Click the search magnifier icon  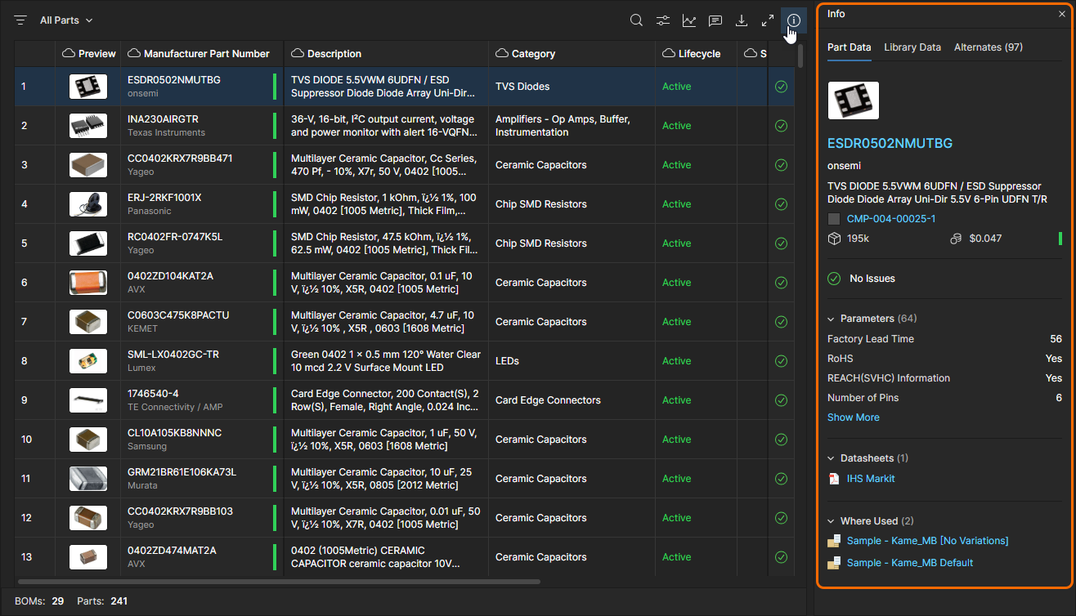coord(636,20)
